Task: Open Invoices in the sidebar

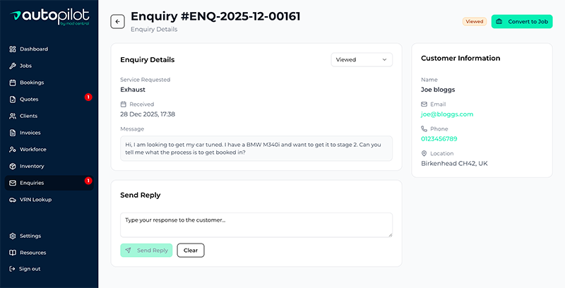Action: pos(30,133)
